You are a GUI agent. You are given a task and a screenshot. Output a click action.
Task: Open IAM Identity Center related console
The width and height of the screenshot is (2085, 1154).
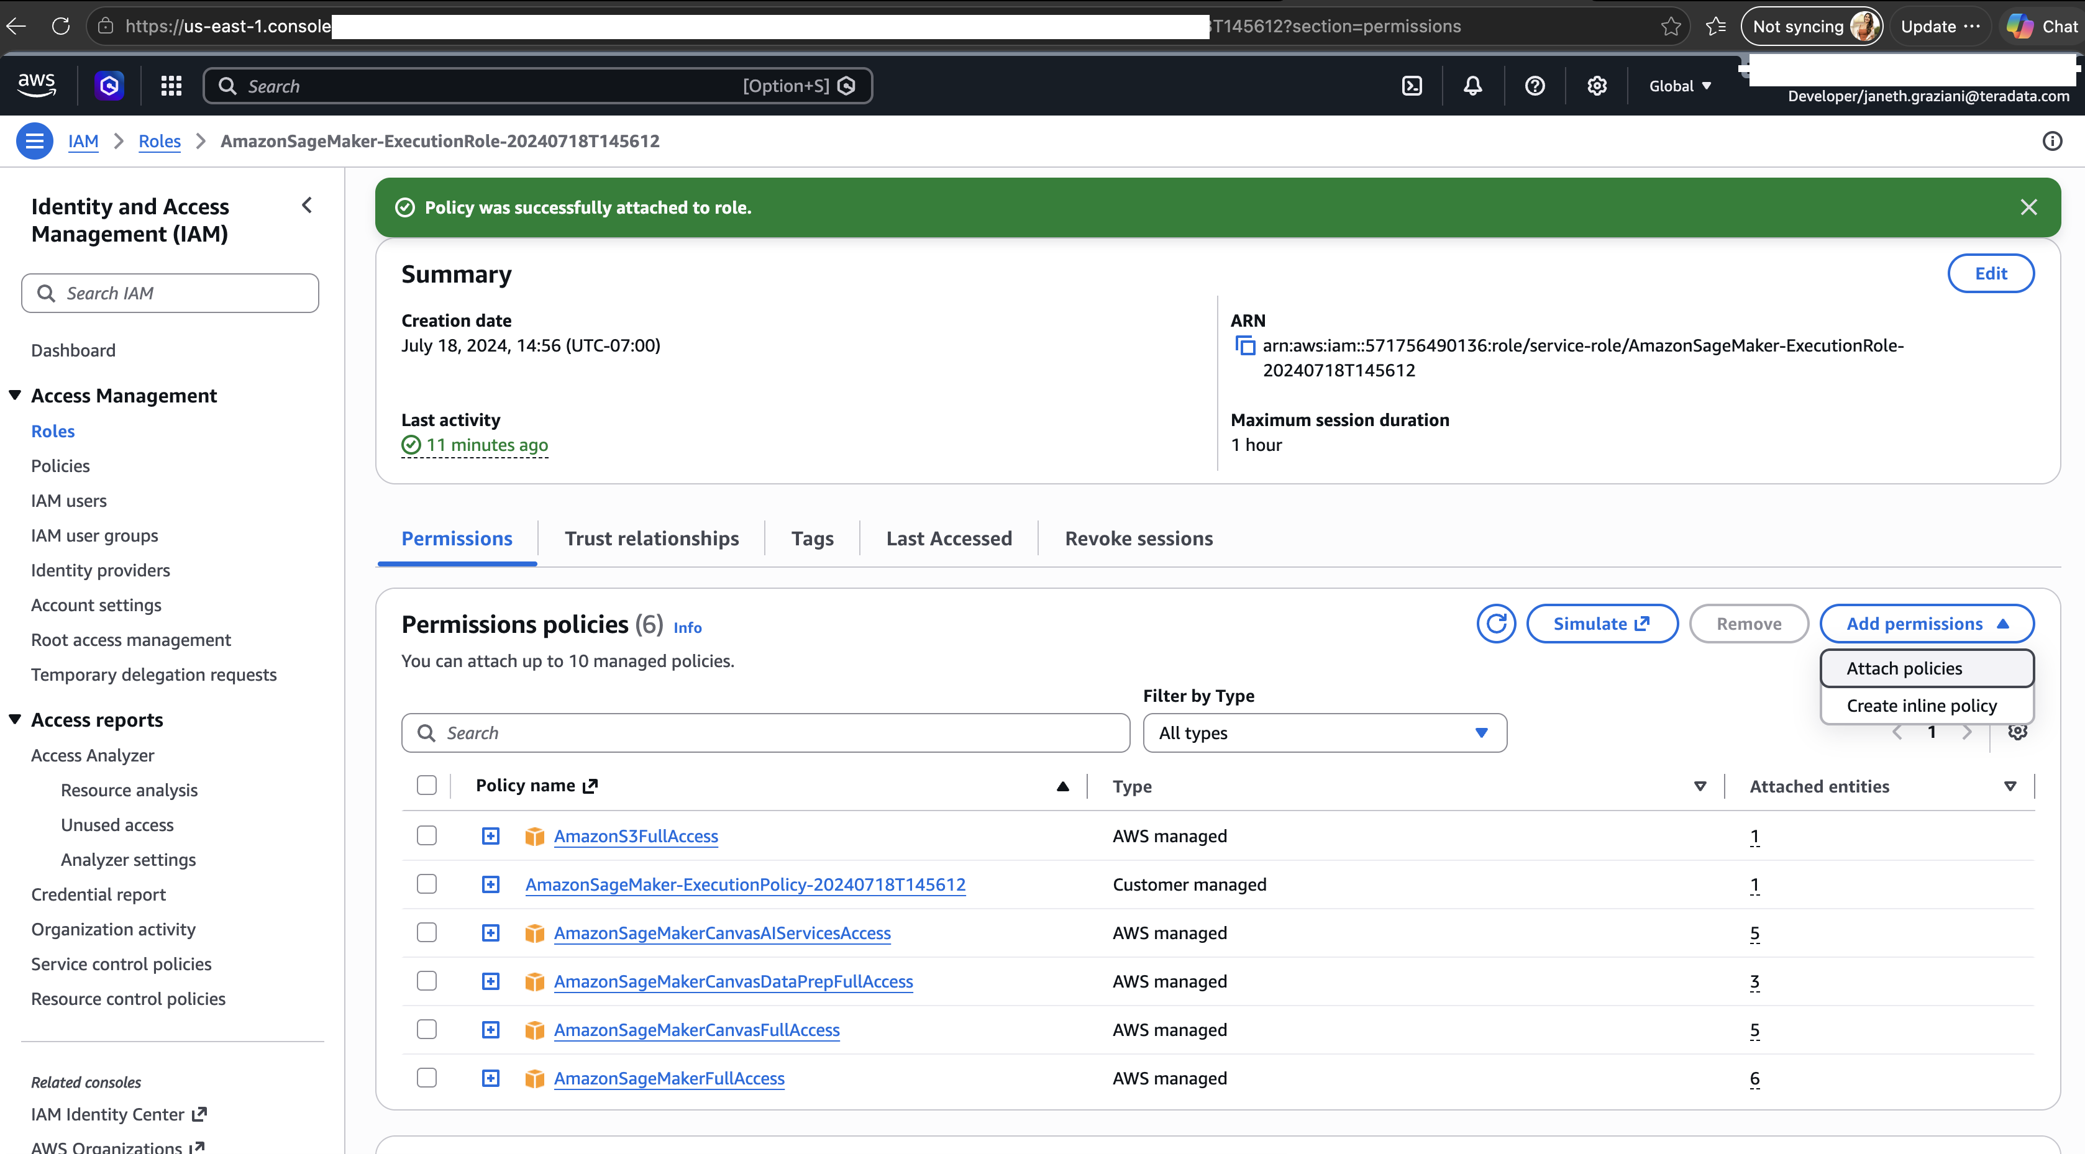(x=118, y=1114)
